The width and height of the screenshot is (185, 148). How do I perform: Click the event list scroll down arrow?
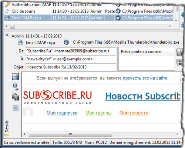coord(176,20)
